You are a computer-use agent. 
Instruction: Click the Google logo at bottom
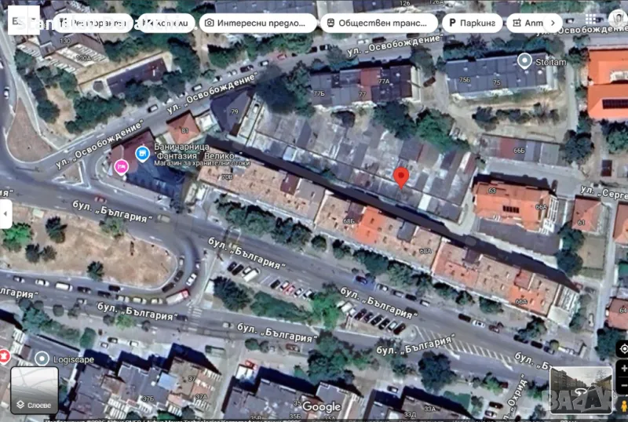tap(322, 407)
